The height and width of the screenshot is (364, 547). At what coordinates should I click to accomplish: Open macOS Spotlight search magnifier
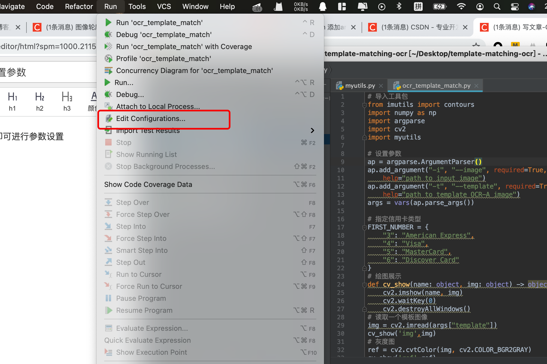pyautogui.click(x=497, y=7)
